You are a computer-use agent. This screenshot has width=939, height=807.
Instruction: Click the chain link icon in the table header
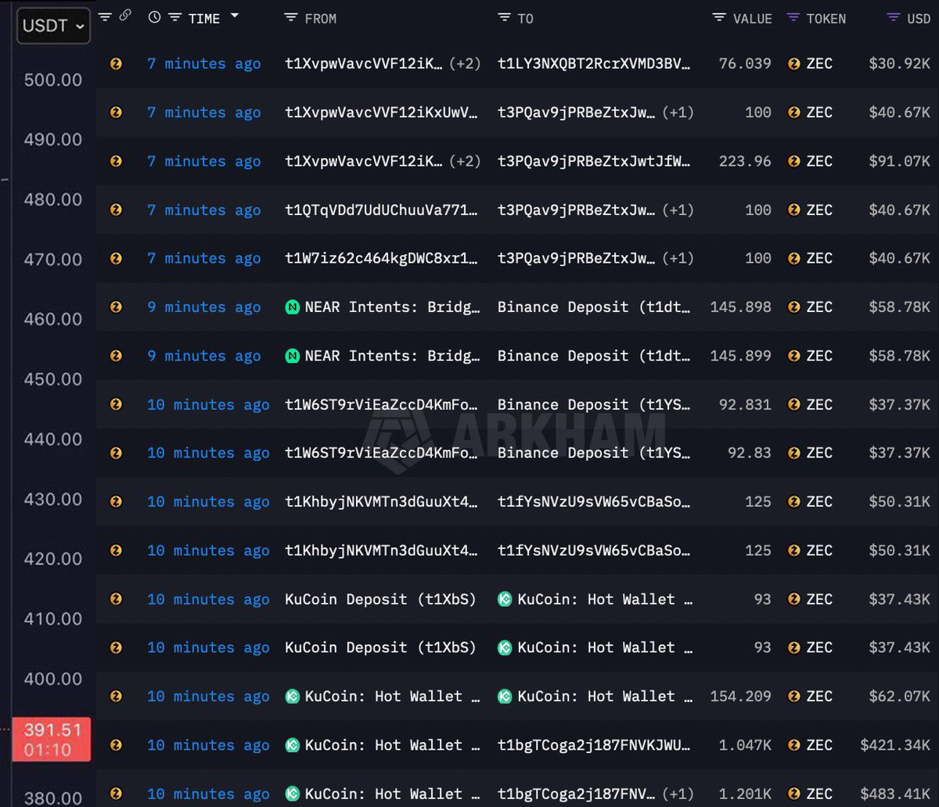(124, 16)
